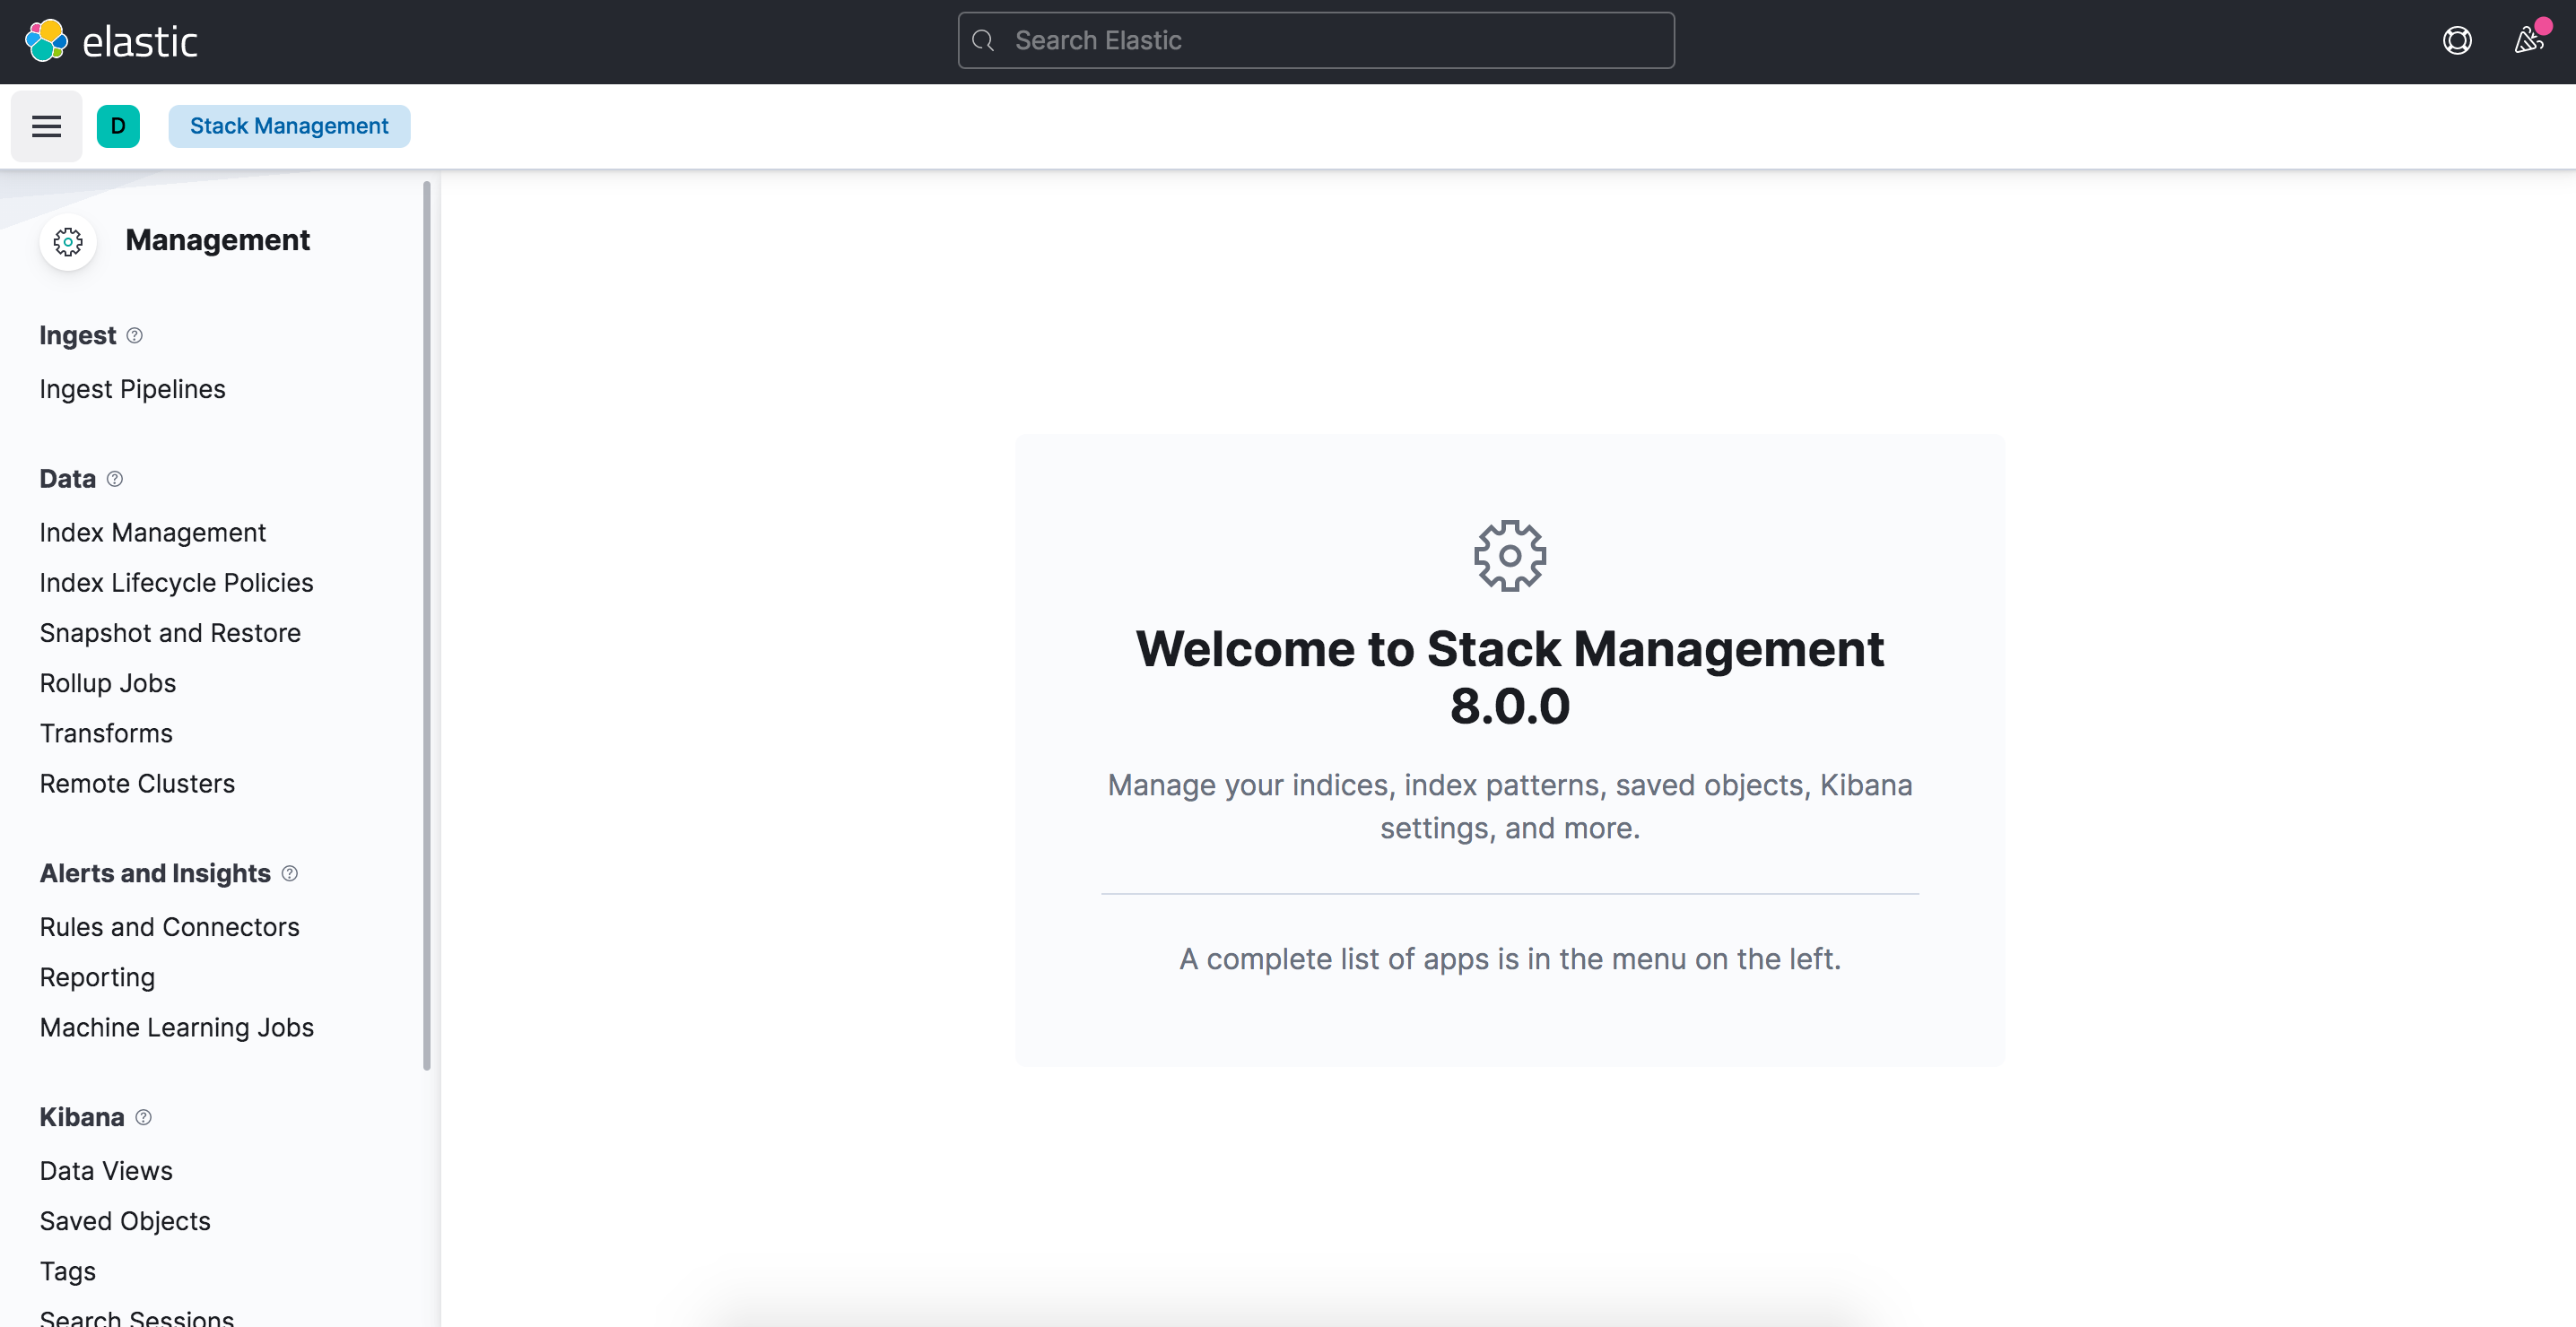This screenshot has height=1327, width=2576.
Task: Open Tags
Action: tap(68, 1271)
